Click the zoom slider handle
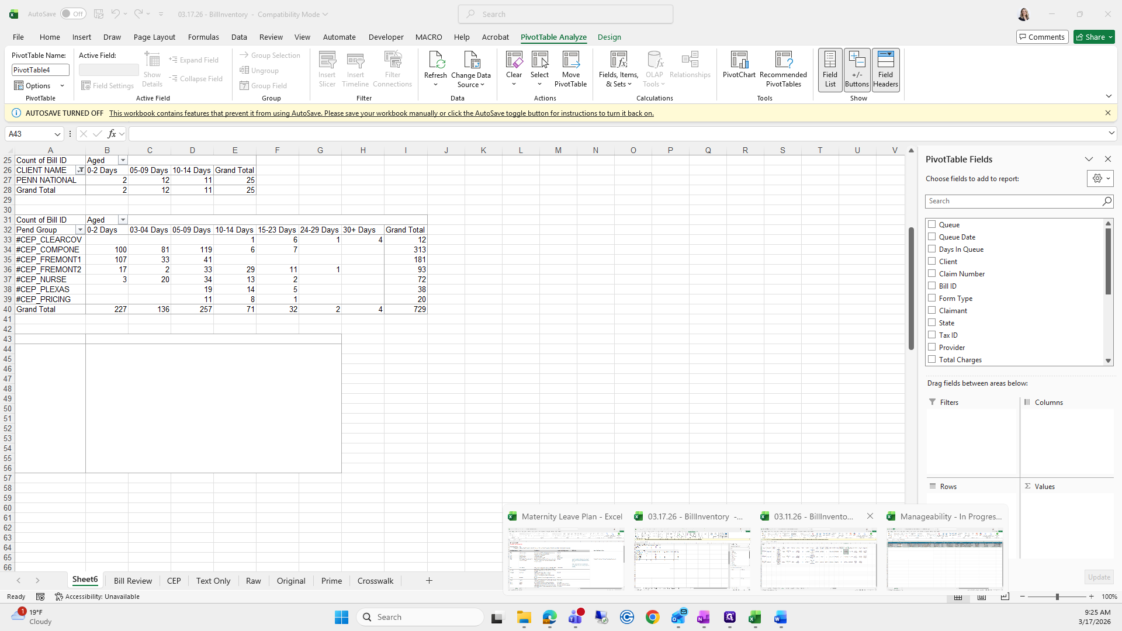Image resolution: width=1122 pixels, height=631 pixels. coord(1057,597)
